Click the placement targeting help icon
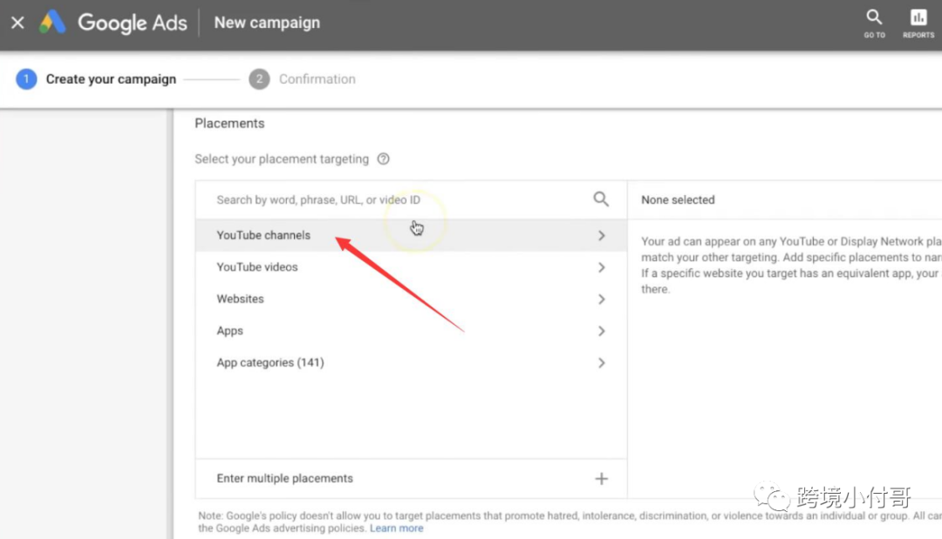The width and height of the screenshot is (942, 539). point(383,158)
